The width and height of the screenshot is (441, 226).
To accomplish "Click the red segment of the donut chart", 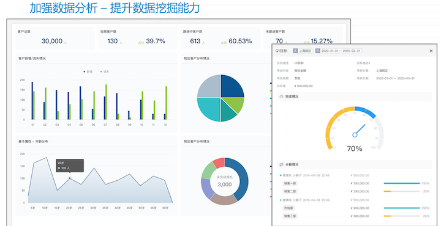I will (x=219, y=163).
